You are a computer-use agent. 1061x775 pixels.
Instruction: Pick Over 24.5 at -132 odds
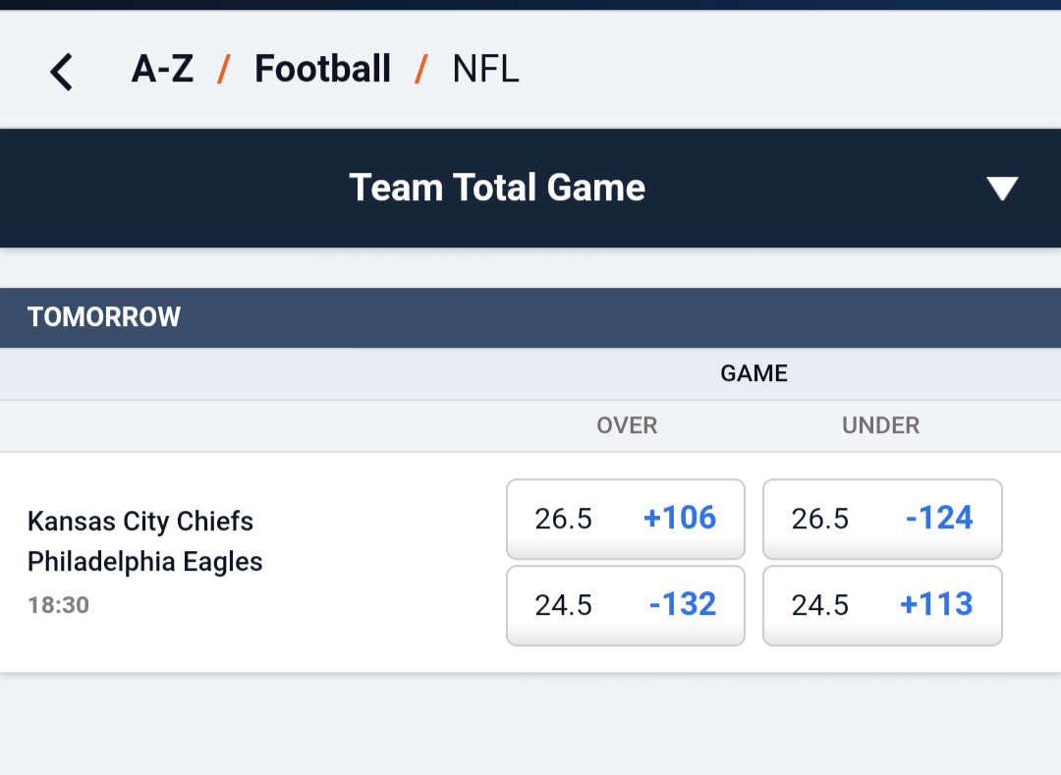coord(625,605)
